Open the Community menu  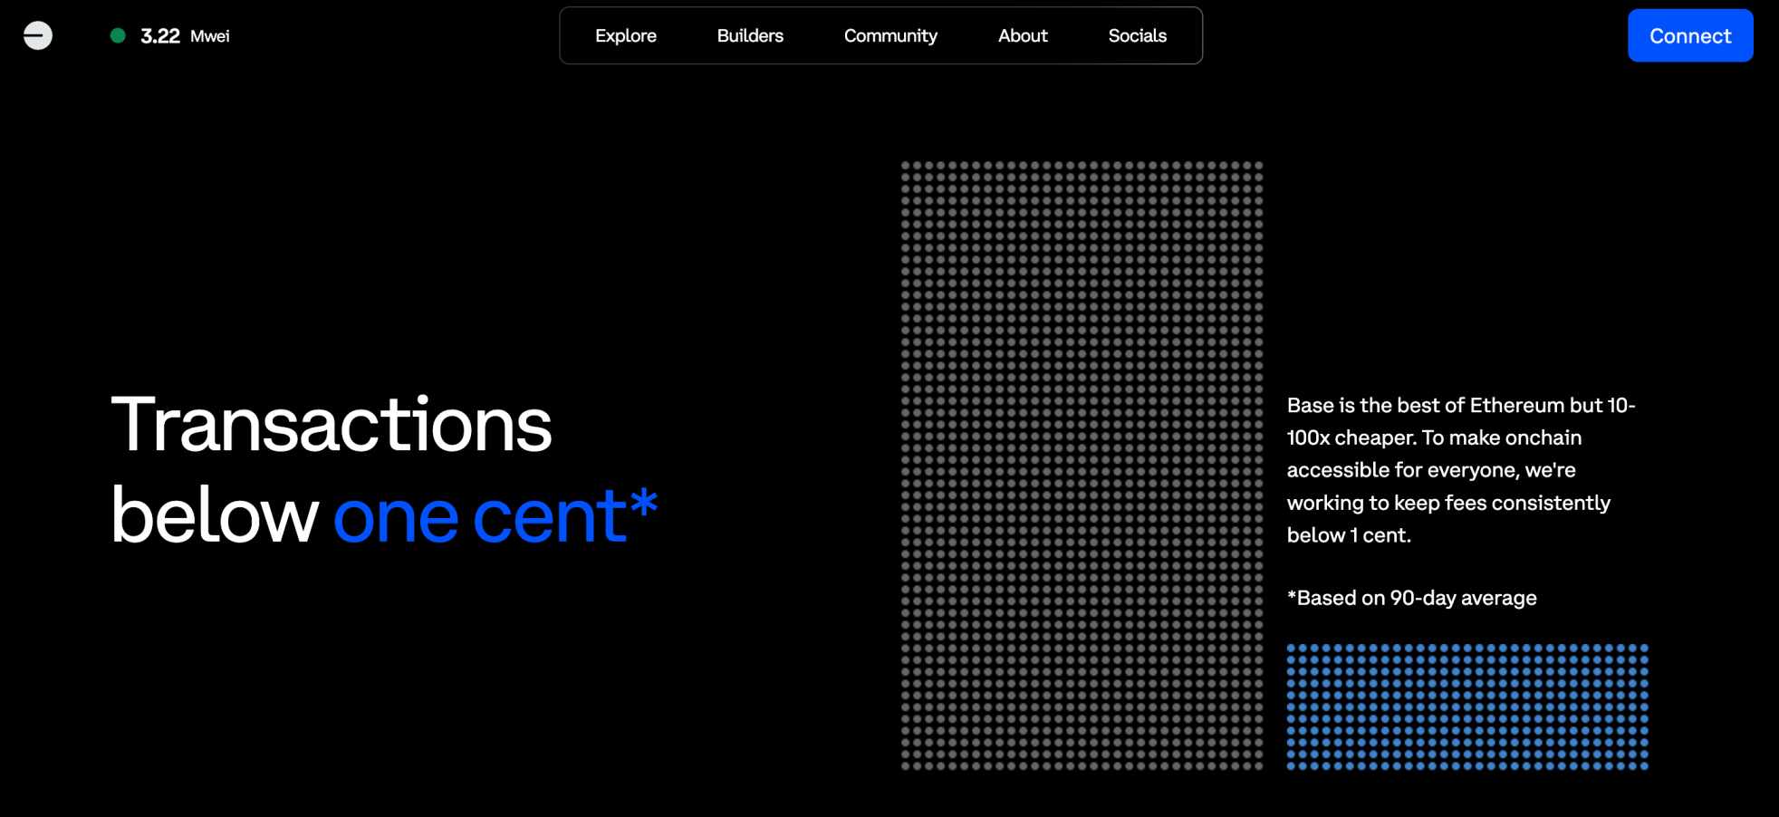890,35
